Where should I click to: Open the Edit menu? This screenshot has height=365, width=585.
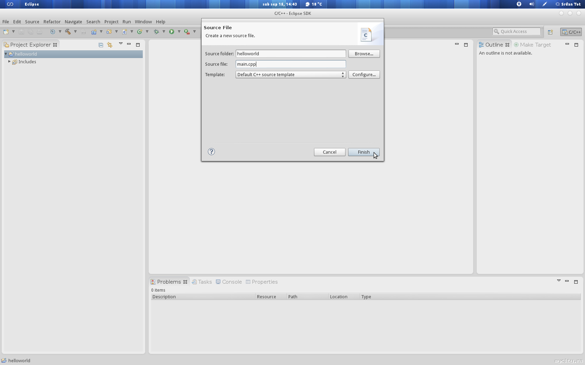17,22
